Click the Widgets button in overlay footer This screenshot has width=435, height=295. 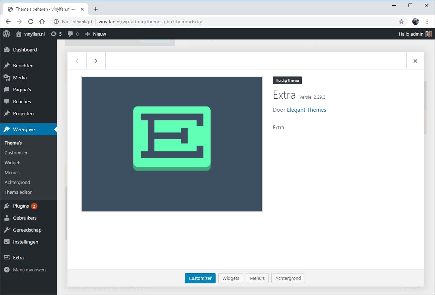click(x=231, y=278)
